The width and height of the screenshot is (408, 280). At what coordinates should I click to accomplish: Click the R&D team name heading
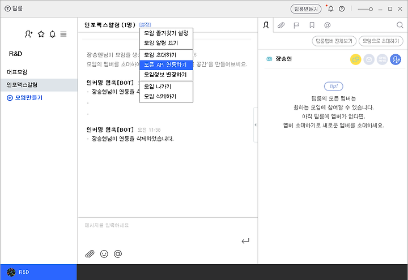click(16, 54)
